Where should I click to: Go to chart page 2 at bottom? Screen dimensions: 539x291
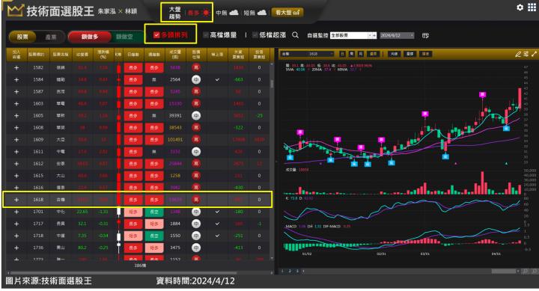pos(290,272)
